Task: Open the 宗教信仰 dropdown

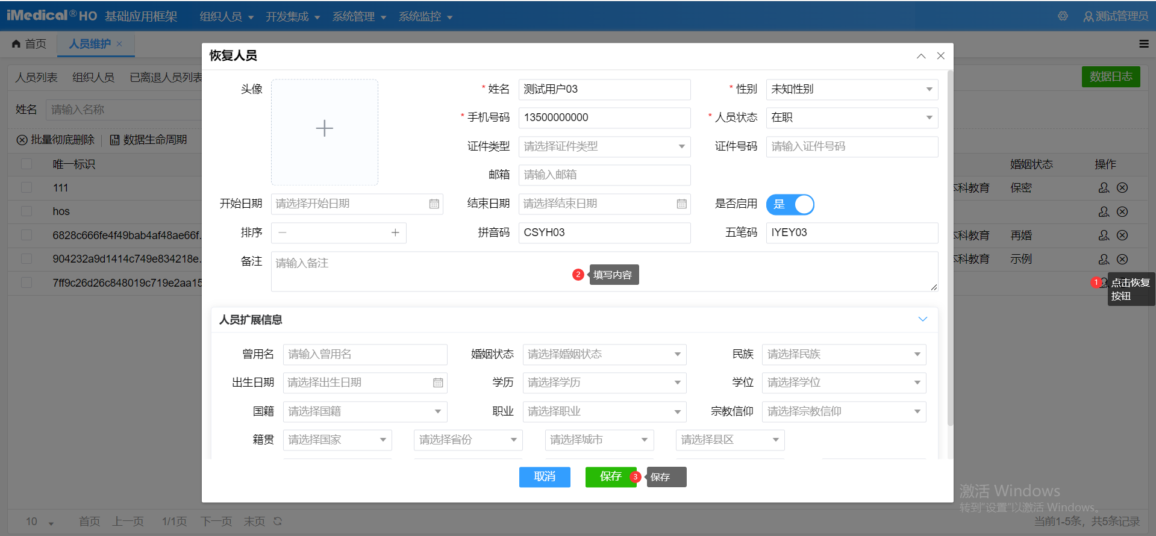Action: [843, 411]
